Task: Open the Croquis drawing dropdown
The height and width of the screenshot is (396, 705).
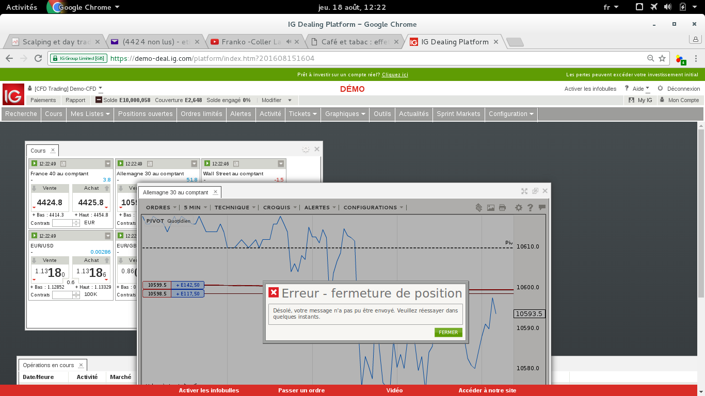Action: pos(280,207)
